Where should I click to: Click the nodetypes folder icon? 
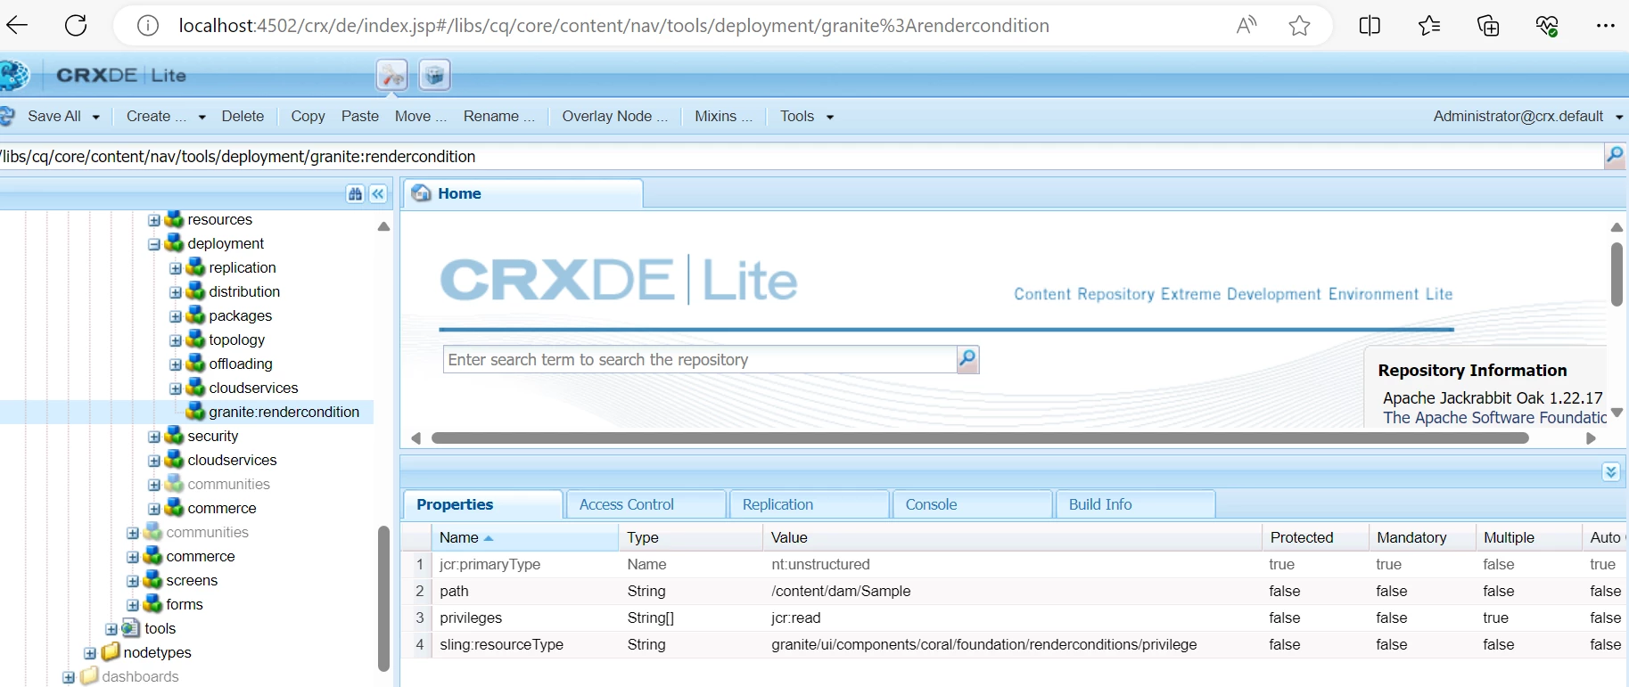click(x=111, y=651)
